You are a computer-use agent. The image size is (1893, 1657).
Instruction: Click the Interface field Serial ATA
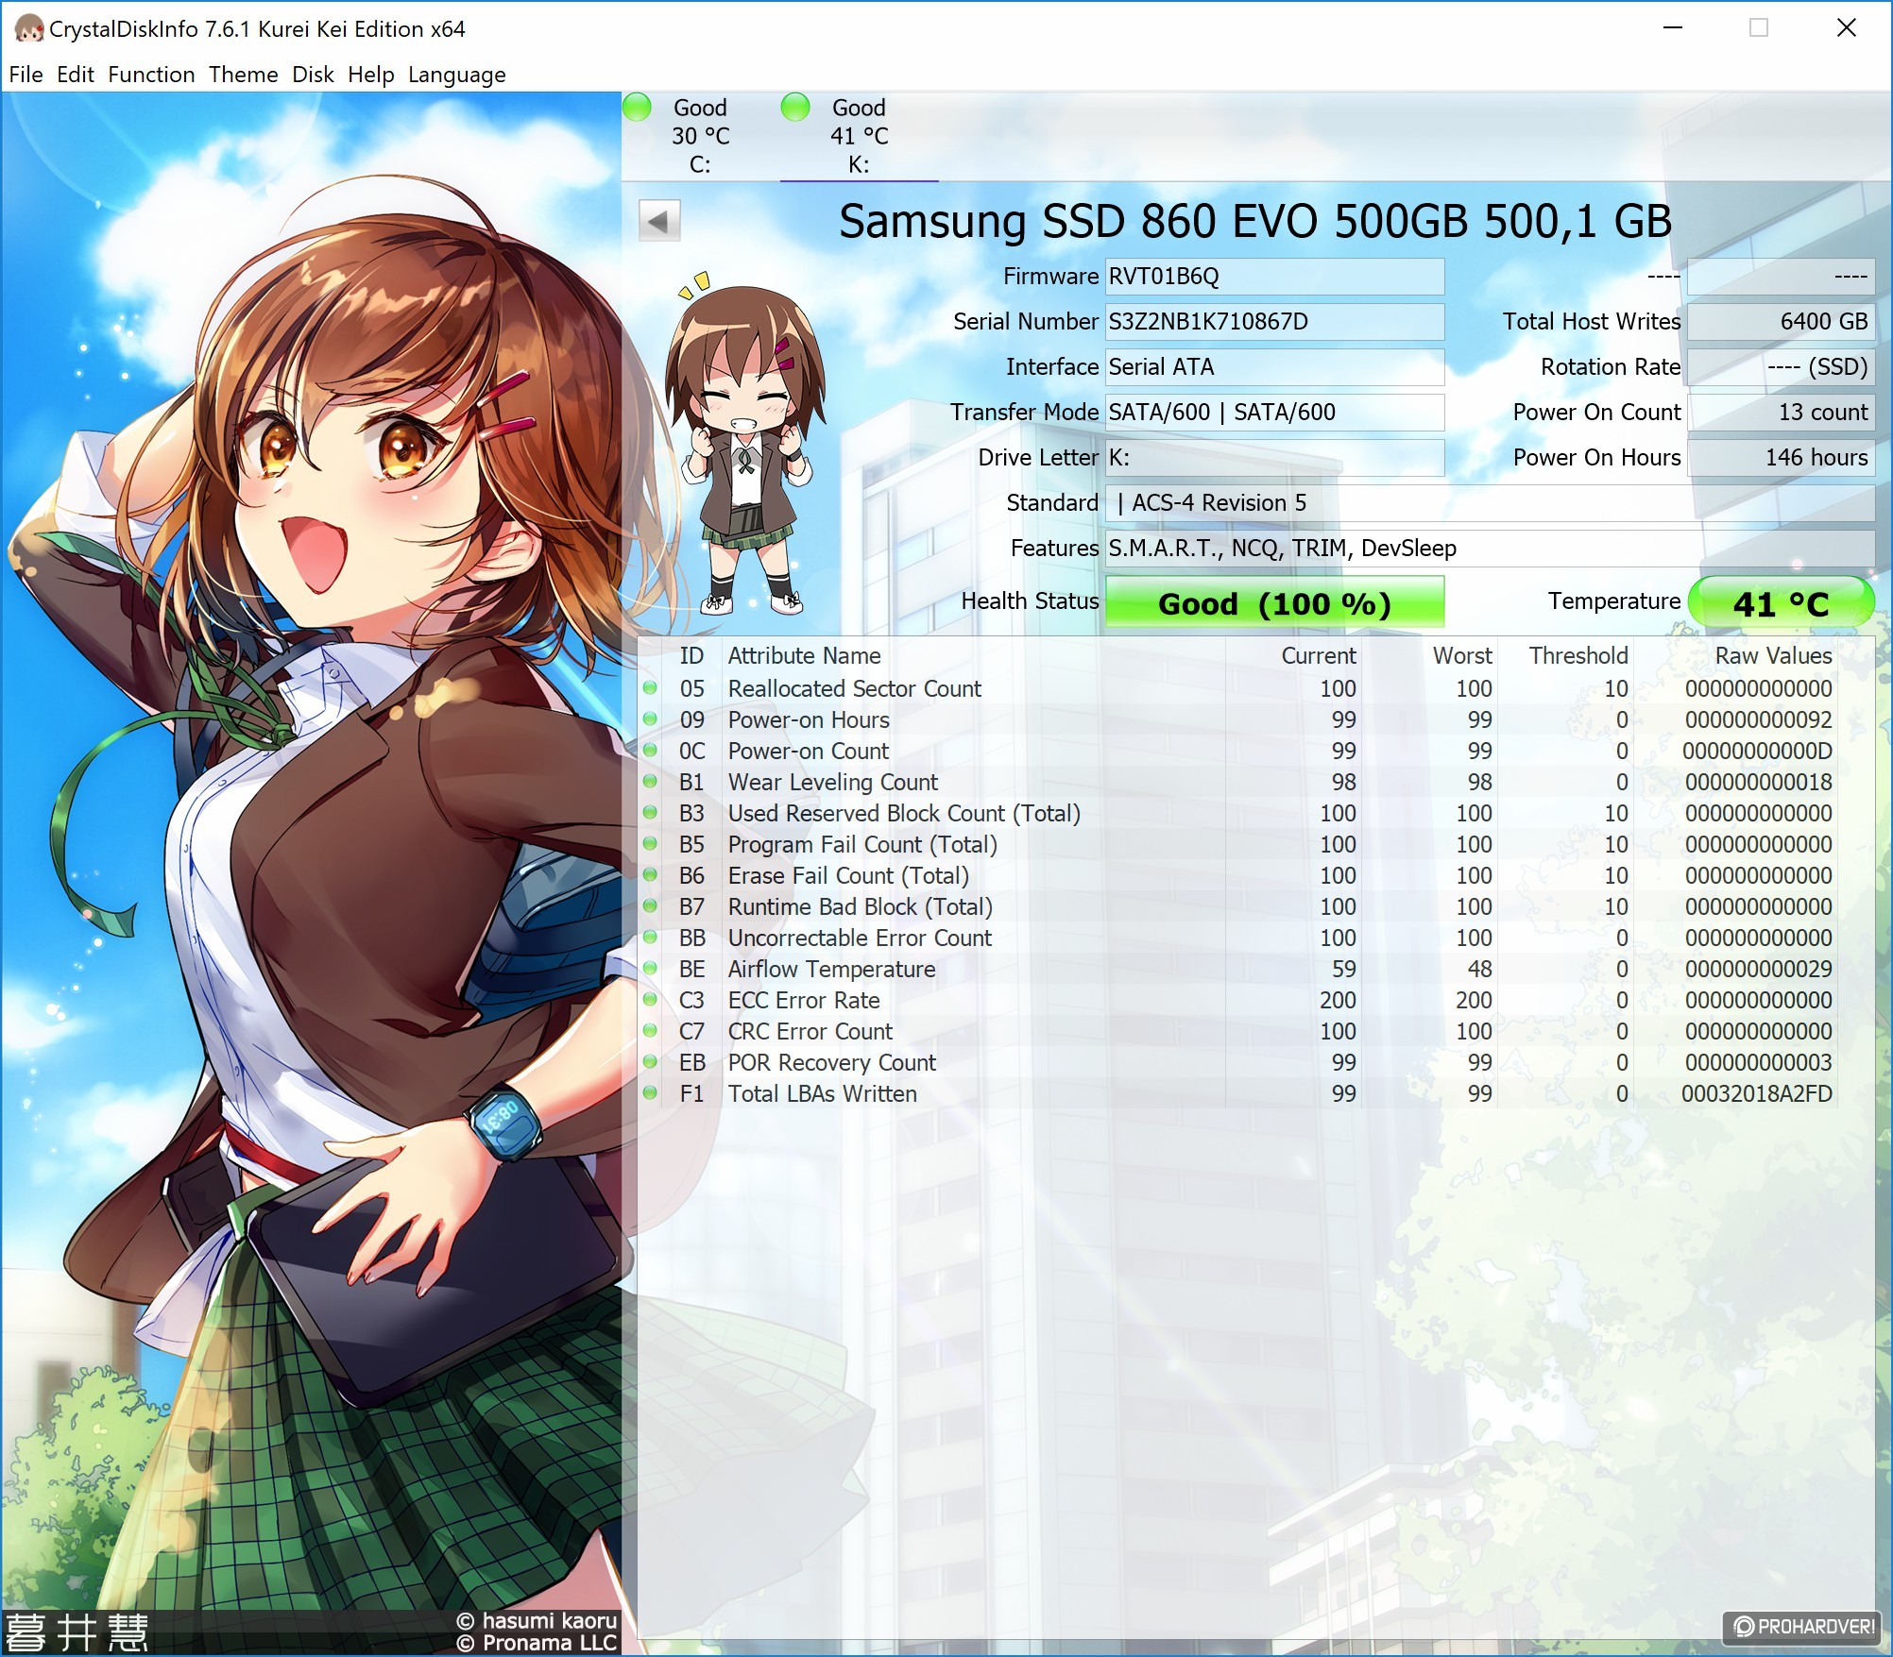click(x=1274, y=367)
